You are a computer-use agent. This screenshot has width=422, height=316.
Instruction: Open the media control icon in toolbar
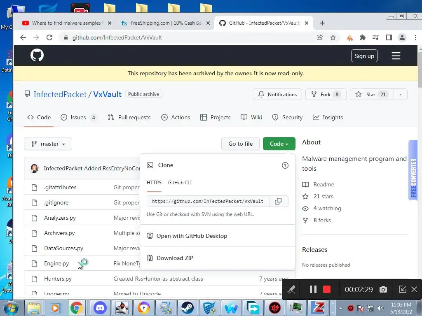tap(376, 37)
